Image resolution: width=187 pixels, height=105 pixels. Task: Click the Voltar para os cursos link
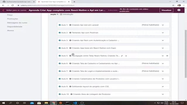16,10
